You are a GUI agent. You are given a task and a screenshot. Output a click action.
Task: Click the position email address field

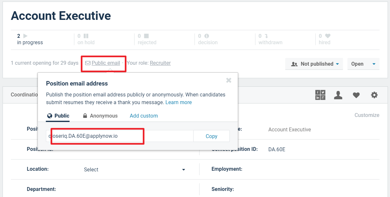click(x=120, y=136)
